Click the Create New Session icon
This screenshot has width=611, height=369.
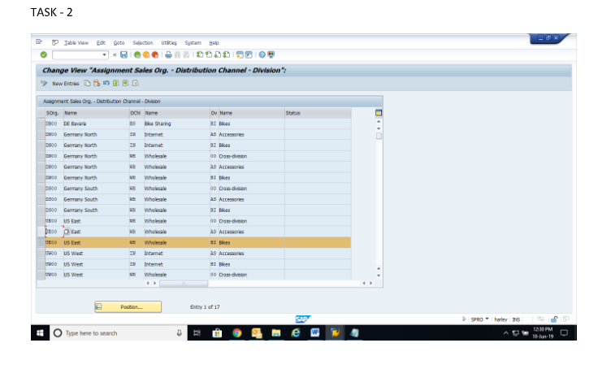point(240,55)
